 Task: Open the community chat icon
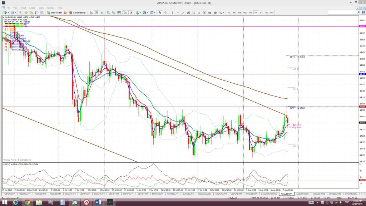coord(363,13)
